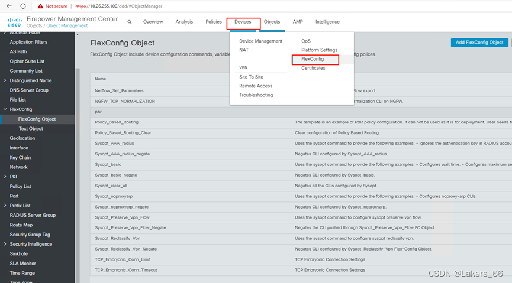Select SLA Monitor in sidebar

(x=23, y=264)
